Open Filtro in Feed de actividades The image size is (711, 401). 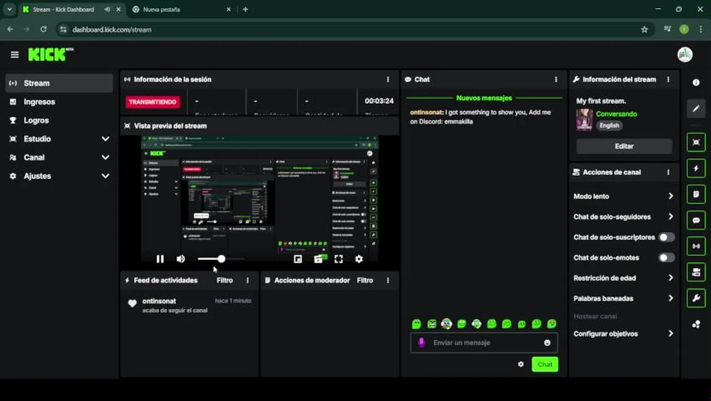pyautogui.click(x=225, y=280)
